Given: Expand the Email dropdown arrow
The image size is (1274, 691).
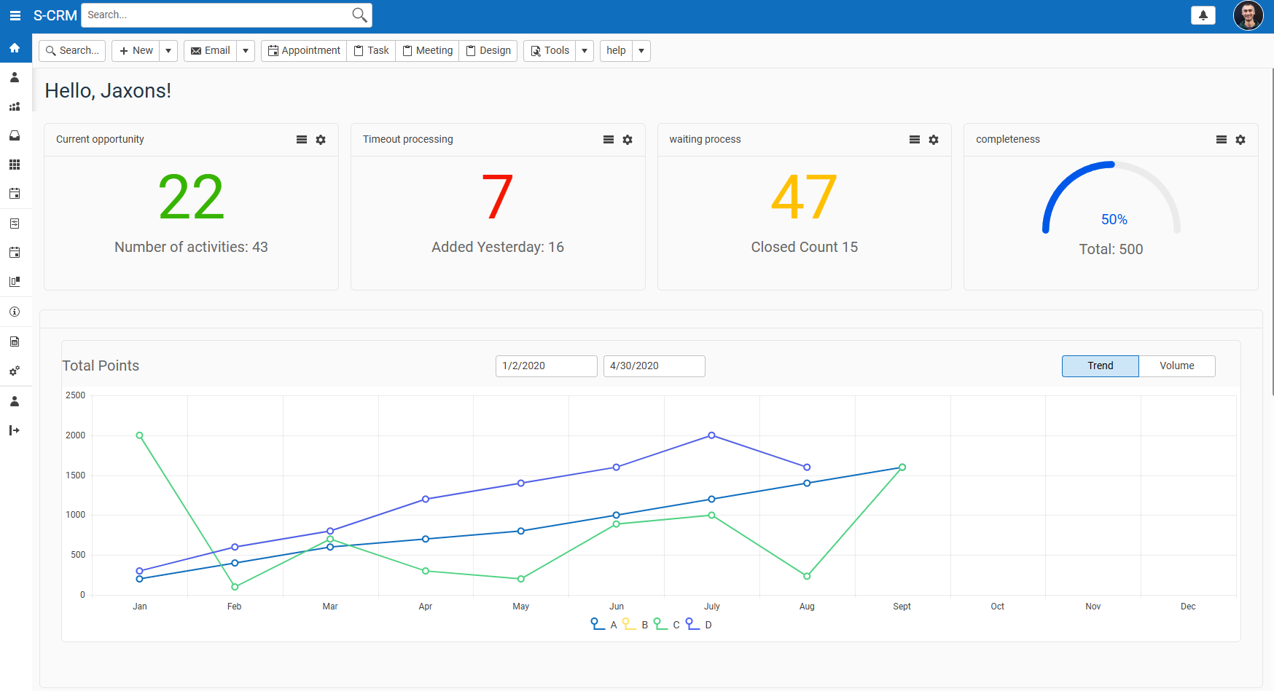Looking at the screenshot, I should coord(246,51).
